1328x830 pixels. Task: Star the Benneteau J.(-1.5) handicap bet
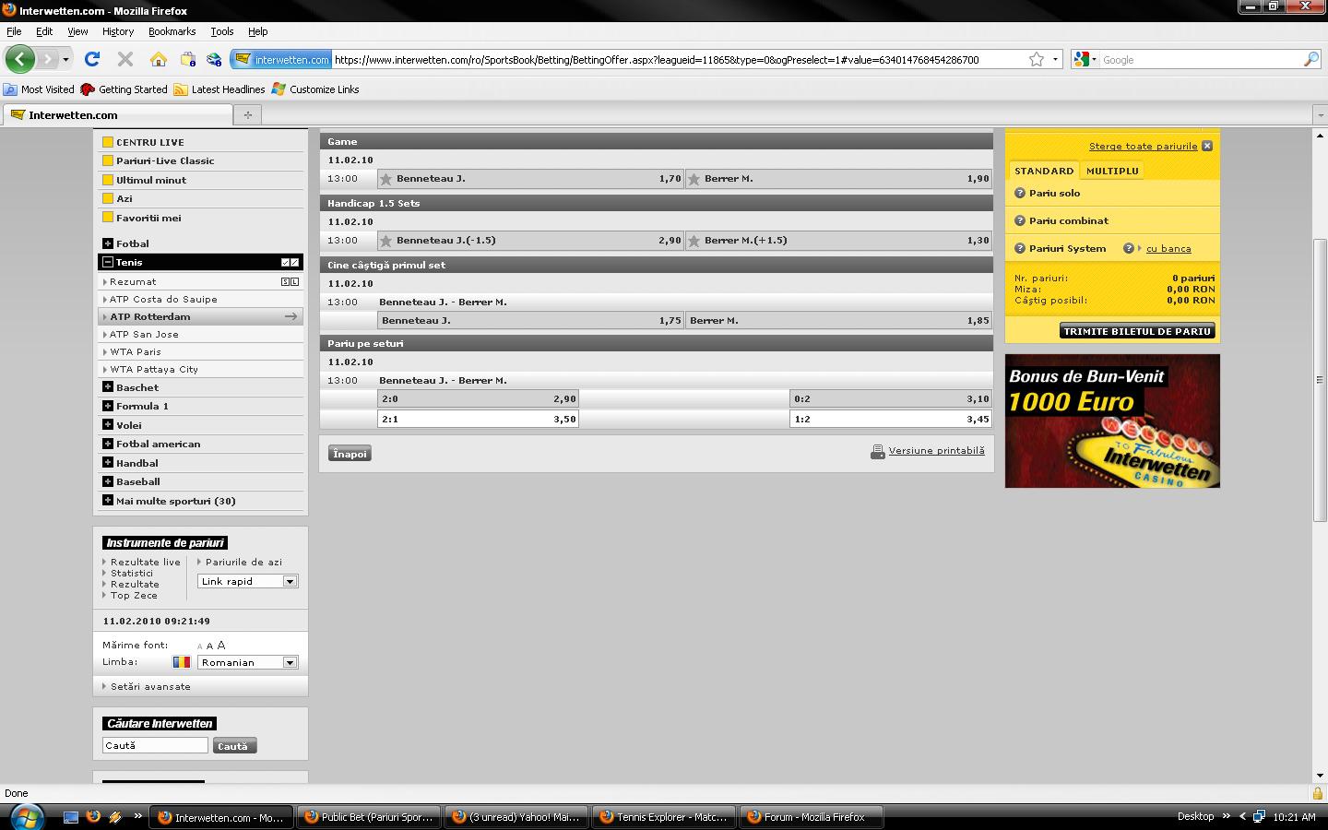point(386,241)
